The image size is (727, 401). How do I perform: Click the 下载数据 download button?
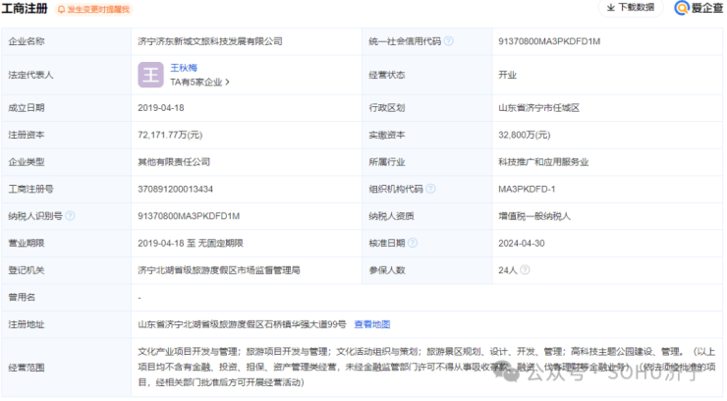tap(631, 8)
